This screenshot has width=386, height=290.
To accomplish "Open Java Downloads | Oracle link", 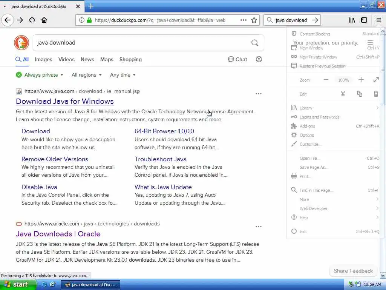I will pos(58,234).
